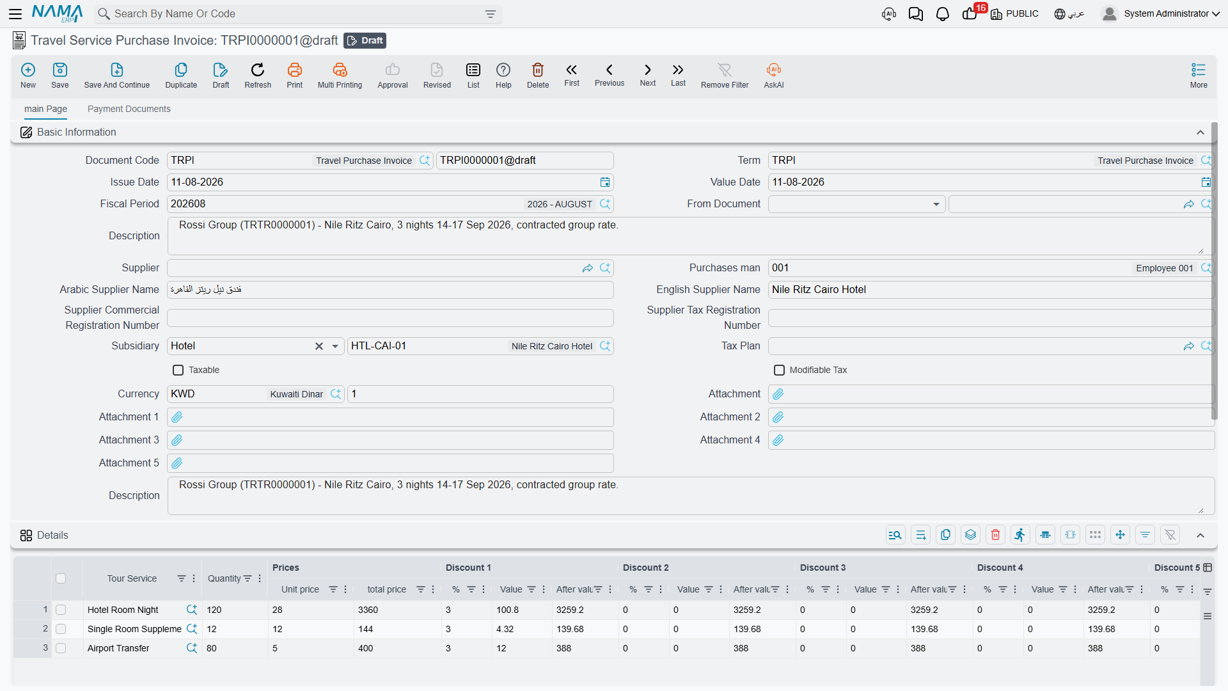Click Remove Filter toolbar icon
Viewport: 1228px width, 691px height.
725,75
